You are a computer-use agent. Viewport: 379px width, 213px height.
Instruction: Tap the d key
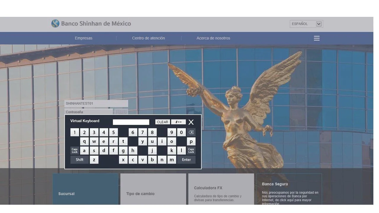[x=104, y=151]
